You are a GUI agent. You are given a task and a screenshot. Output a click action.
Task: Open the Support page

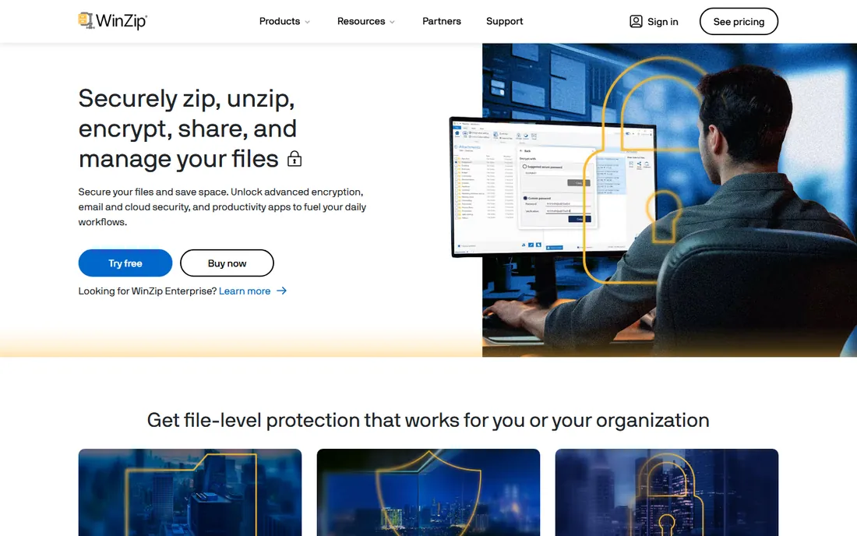click(x=505, y=21)
